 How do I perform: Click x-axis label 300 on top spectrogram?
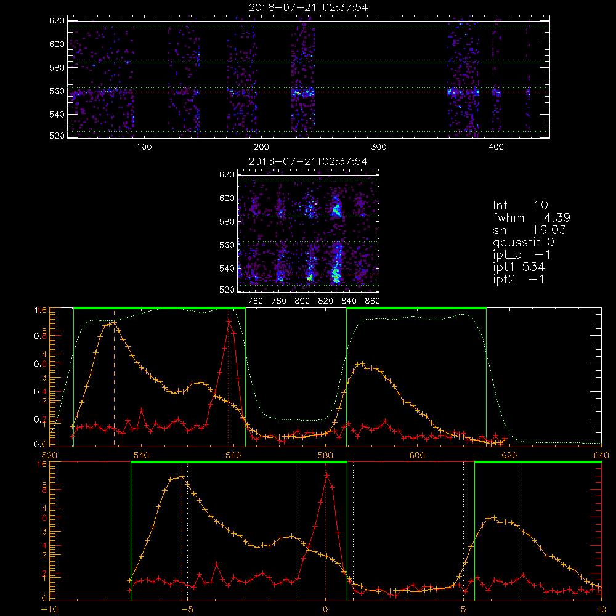[x=379, y=147]
